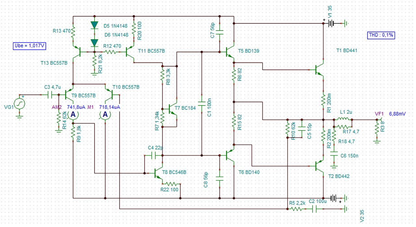Select resistor R8 3,3k
The image size is (416, 227).
click(x=162, y=75)
